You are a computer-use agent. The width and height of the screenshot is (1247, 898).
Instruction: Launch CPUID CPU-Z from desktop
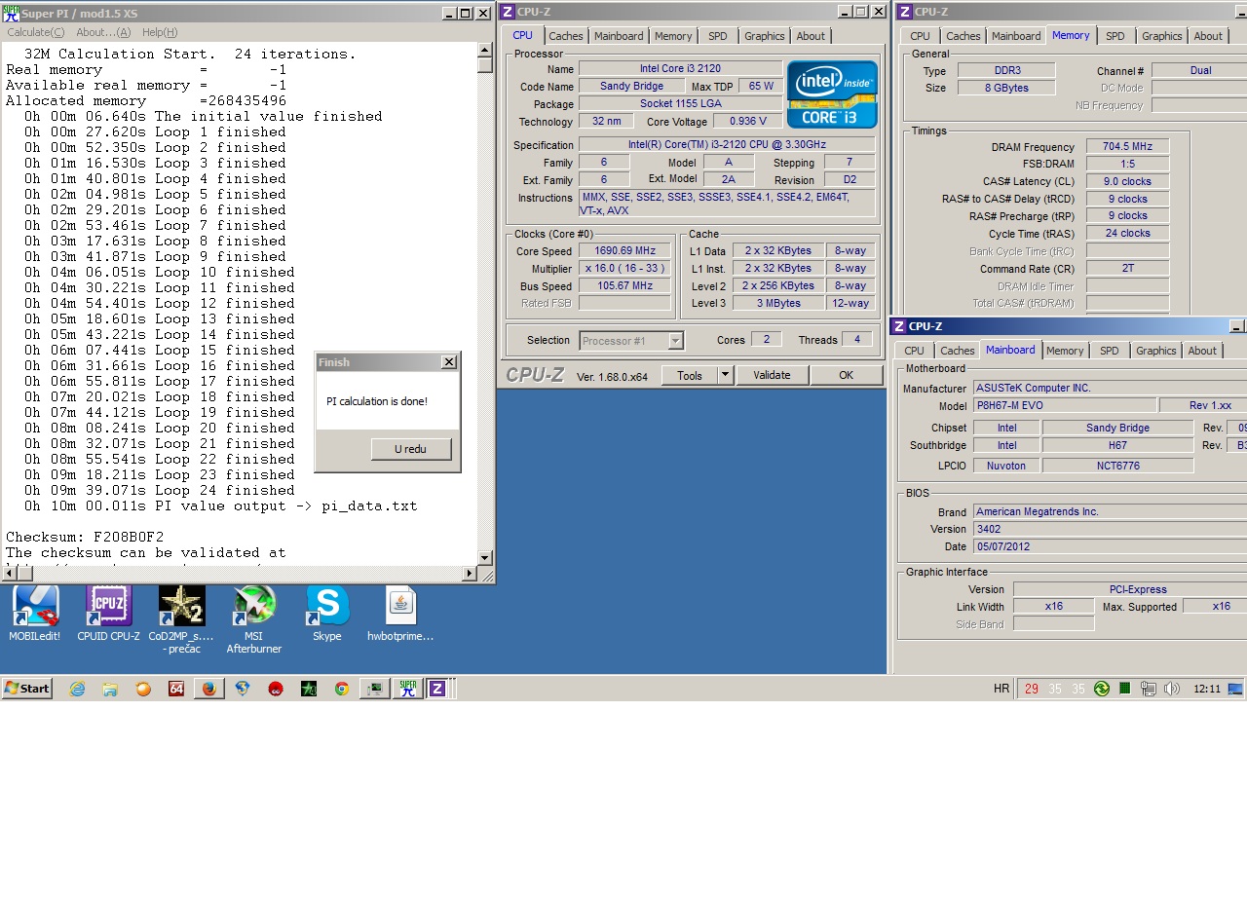pyautogui.click(x=108, y=613)
